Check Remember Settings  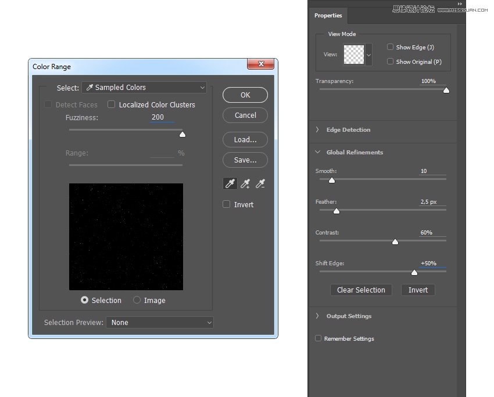pyautogui.click(x=318, y=338)
